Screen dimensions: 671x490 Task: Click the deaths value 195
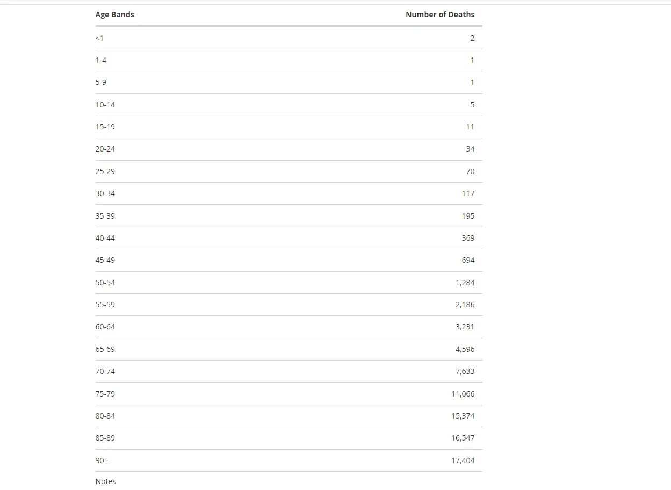pos(468,216)
